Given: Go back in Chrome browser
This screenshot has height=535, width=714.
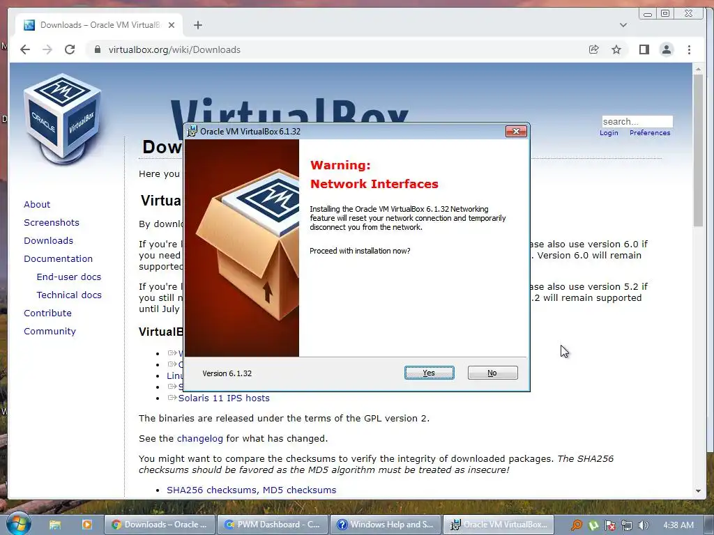Looking at the screenshot, I should (x=25, y=49).
